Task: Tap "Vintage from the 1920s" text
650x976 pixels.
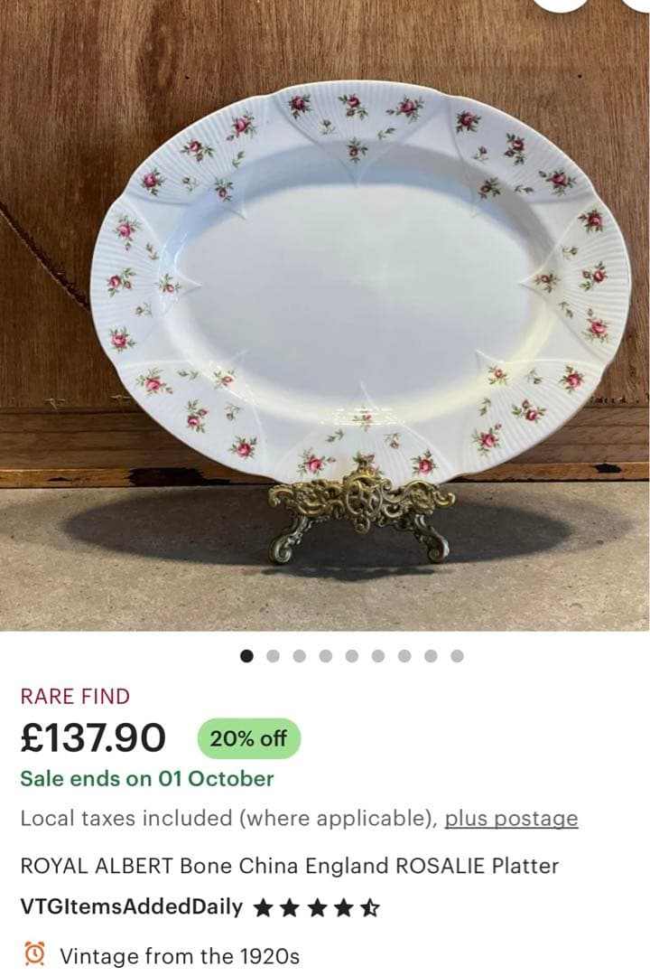Action: (x=180, y=955)
